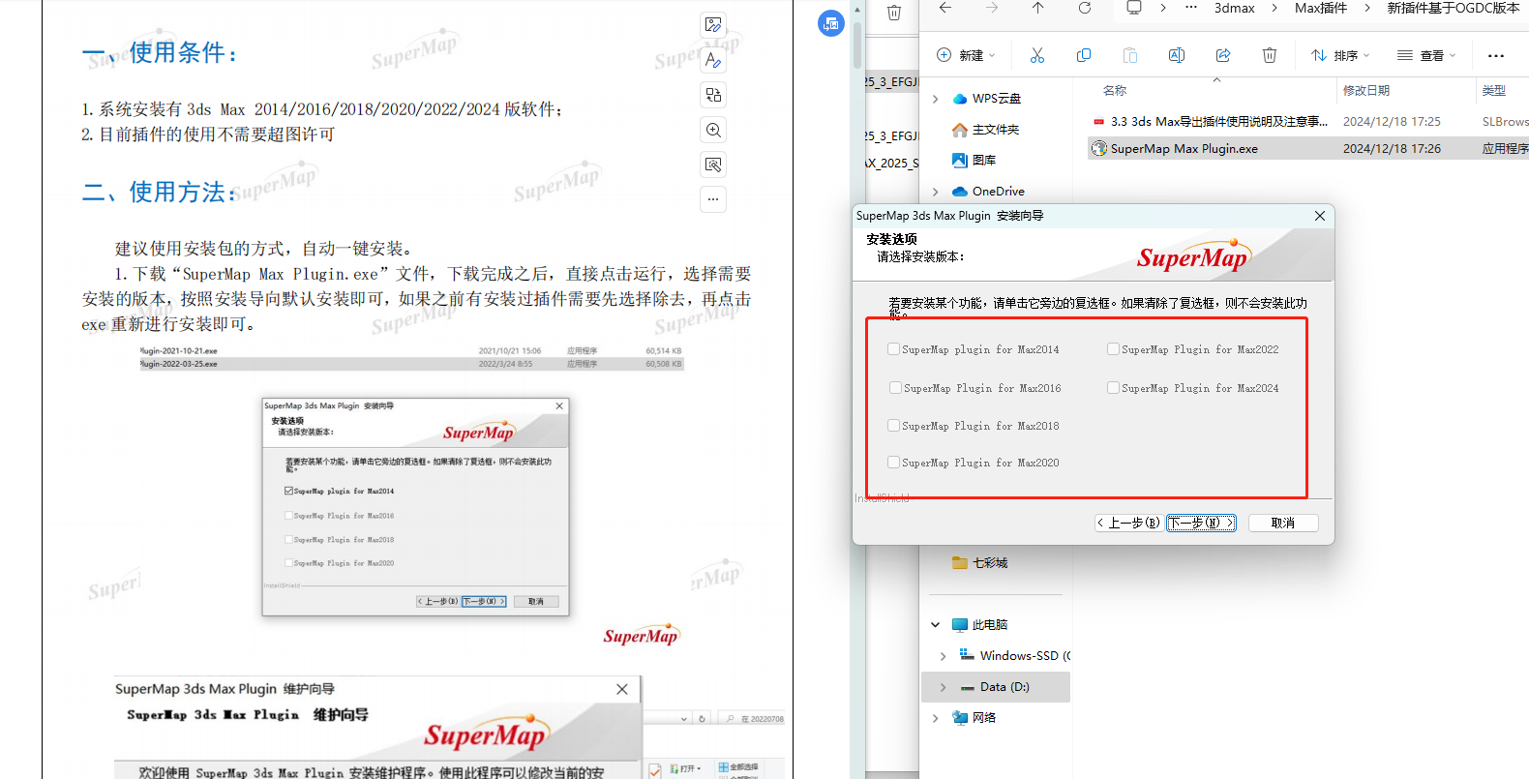The image size is (1529, 779).
Task: Click the Delete icon in Explorer toolbar
Action: coord(1270,55)
